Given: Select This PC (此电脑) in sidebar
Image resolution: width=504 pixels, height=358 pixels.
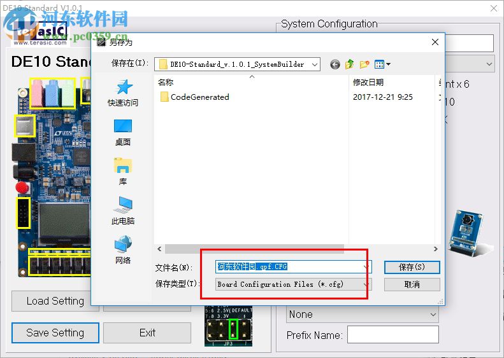Looking at the screenshot, I should click(123, 210).
